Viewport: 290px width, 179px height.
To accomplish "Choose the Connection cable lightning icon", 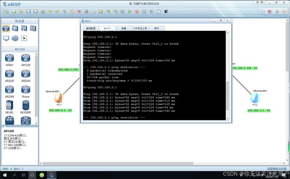I will coord(24,38).
